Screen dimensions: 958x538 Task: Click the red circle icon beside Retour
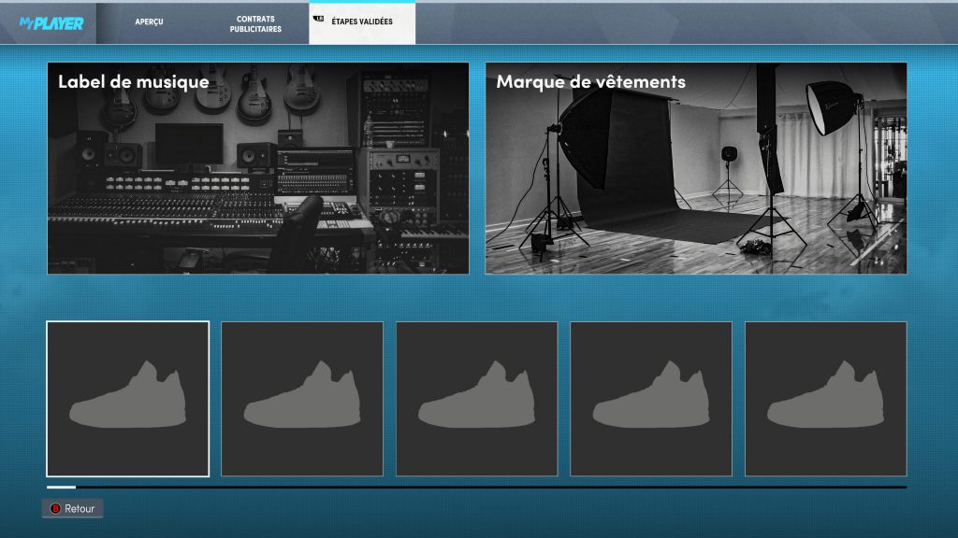click(x=55, y=509)
